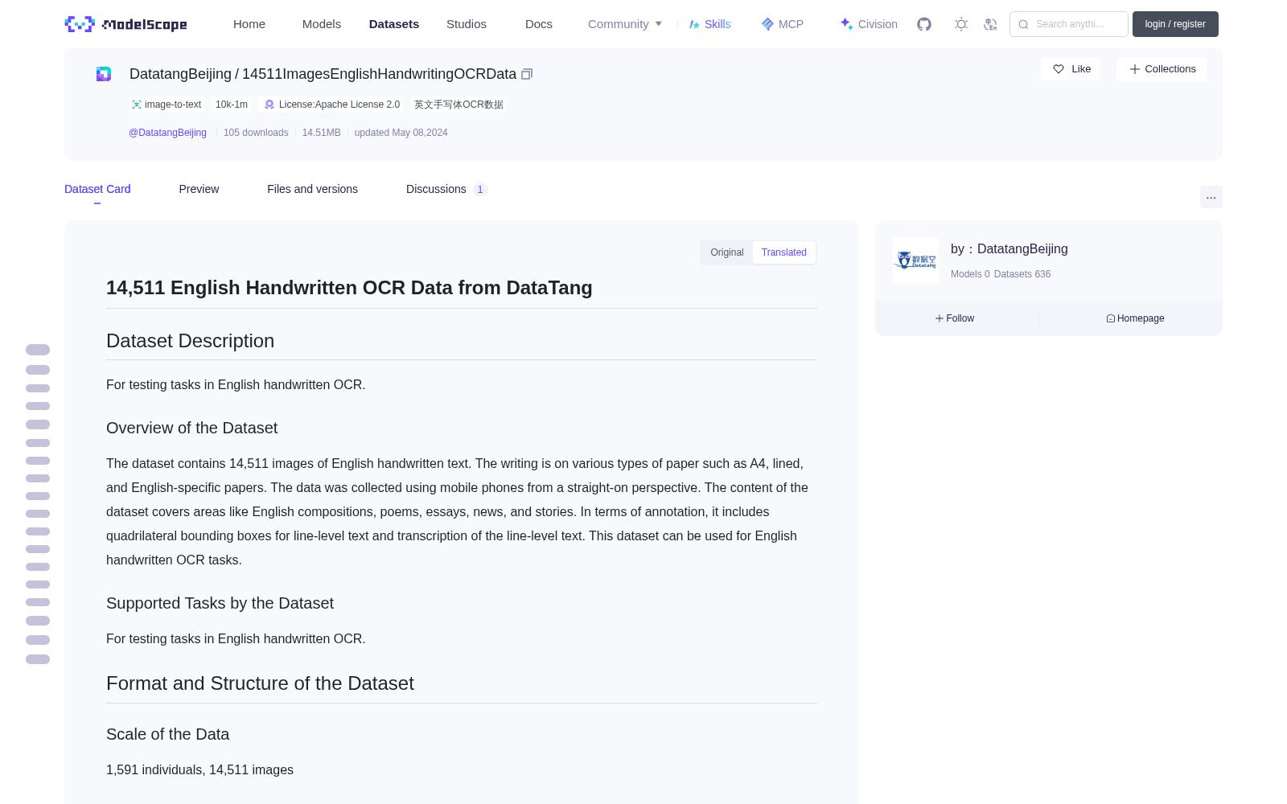Click the 英文手写体OCR数据 tag
Viewport: 1287px width, 804px height.
pos(458,105)
